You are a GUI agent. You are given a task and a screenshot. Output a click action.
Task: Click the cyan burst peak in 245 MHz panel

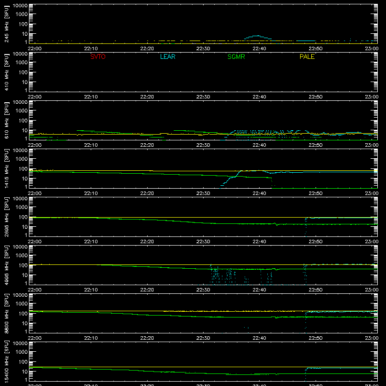(258, 36)
